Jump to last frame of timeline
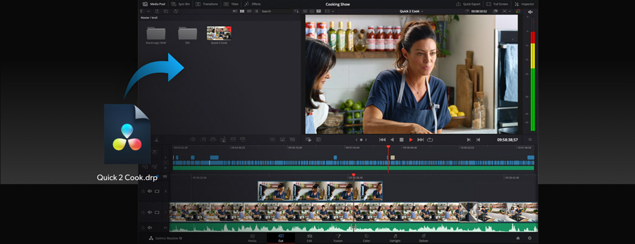Image resolution: width=635 pixels, height=244 pixels. click(420, 139)
